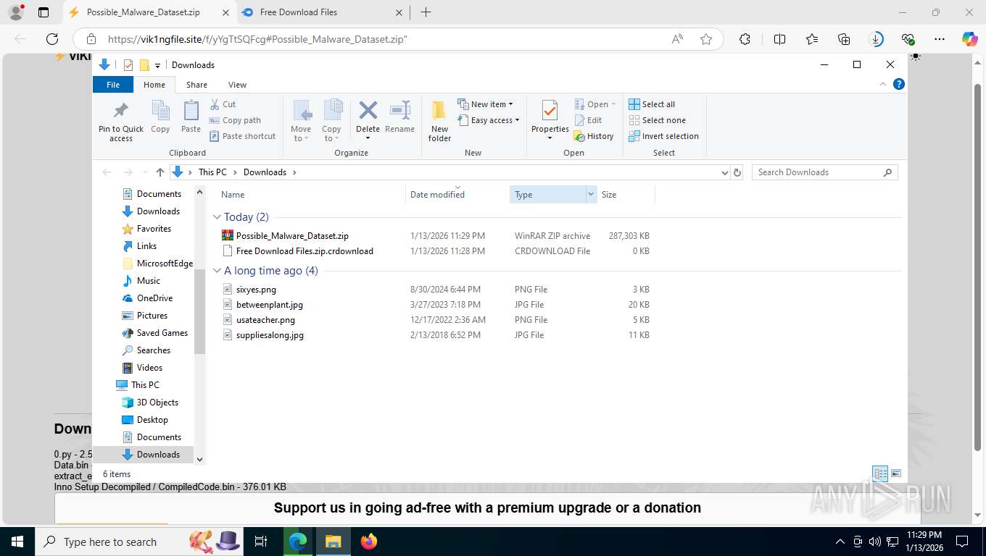The height and width of the screenshot is (556, 986).
Task: Click the red Delete icon
Action: (x=368, y=110)
